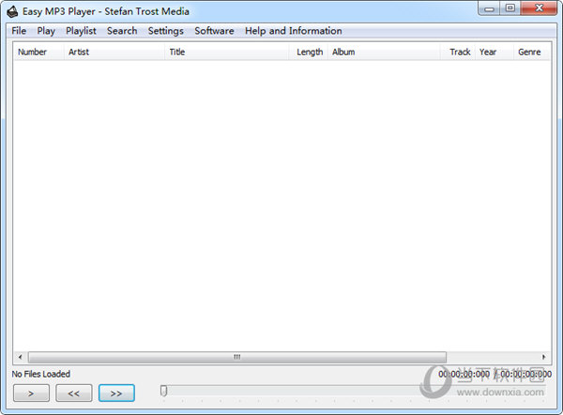
Task: Open Help and Information menu
Action: pos(294,31)
